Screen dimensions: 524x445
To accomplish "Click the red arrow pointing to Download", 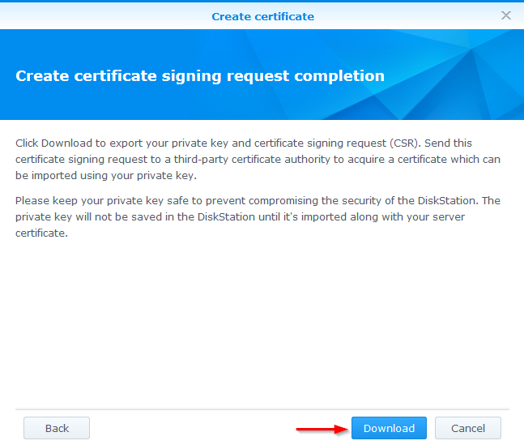I will [x=322, y=429].
